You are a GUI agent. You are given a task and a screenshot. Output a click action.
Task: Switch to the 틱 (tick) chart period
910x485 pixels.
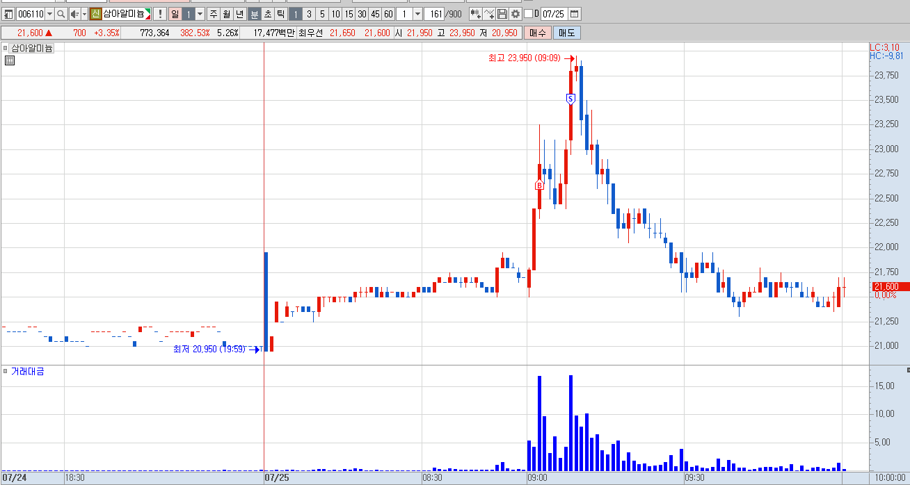coord(281,14)
